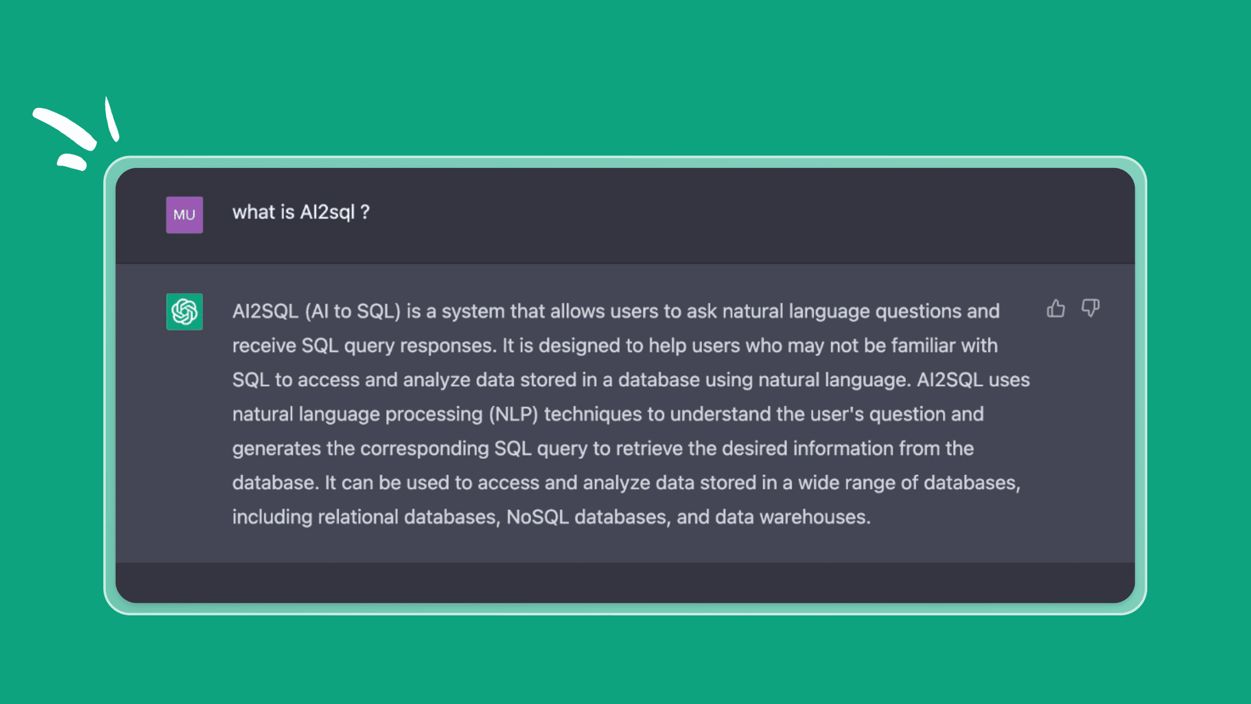Click the assistant response paragraph
Viewport: 1251px width, 704px height.
[x=611, y=414]
